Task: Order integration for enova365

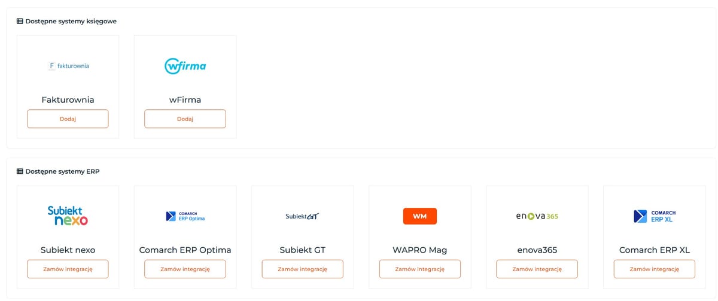Action: [x=537, y=269]
